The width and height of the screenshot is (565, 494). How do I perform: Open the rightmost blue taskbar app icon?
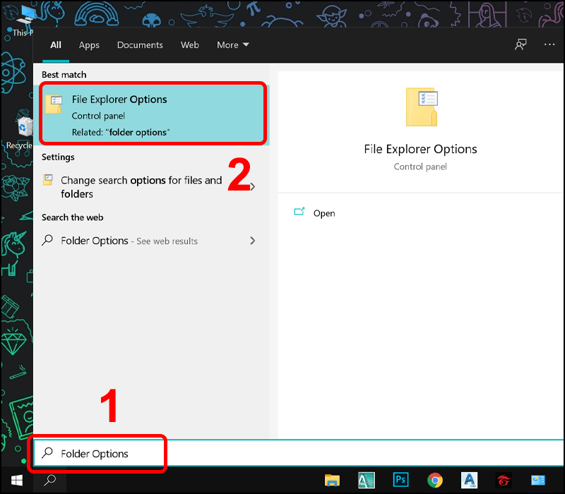click(538, 481)
